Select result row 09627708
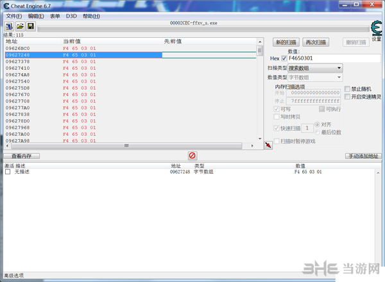385x282 pixels. [x=130, y=101]
